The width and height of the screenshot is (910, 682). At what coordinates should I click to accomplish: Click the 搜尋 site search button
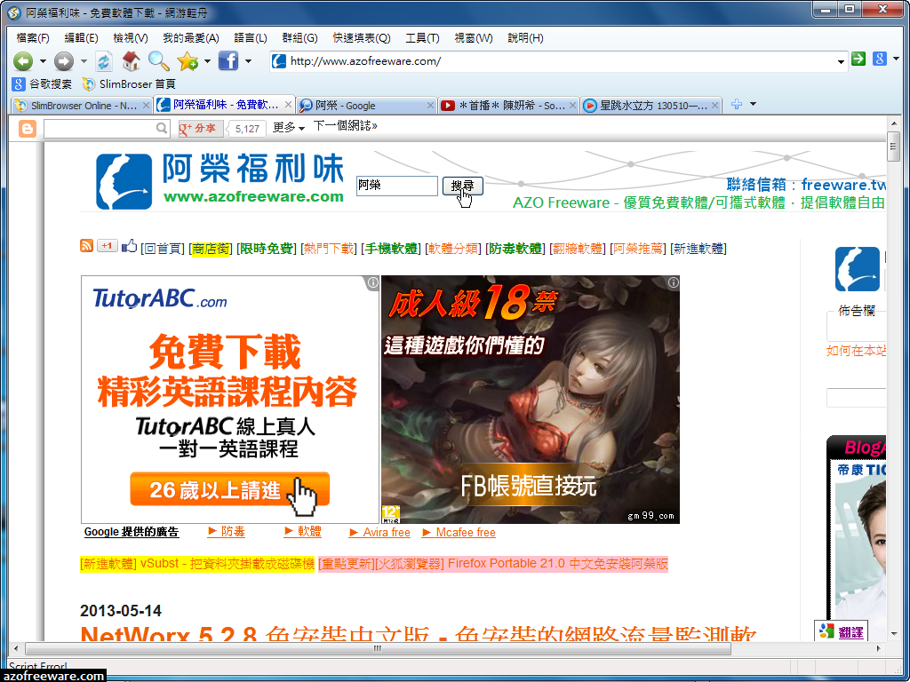tap(462, 186)
